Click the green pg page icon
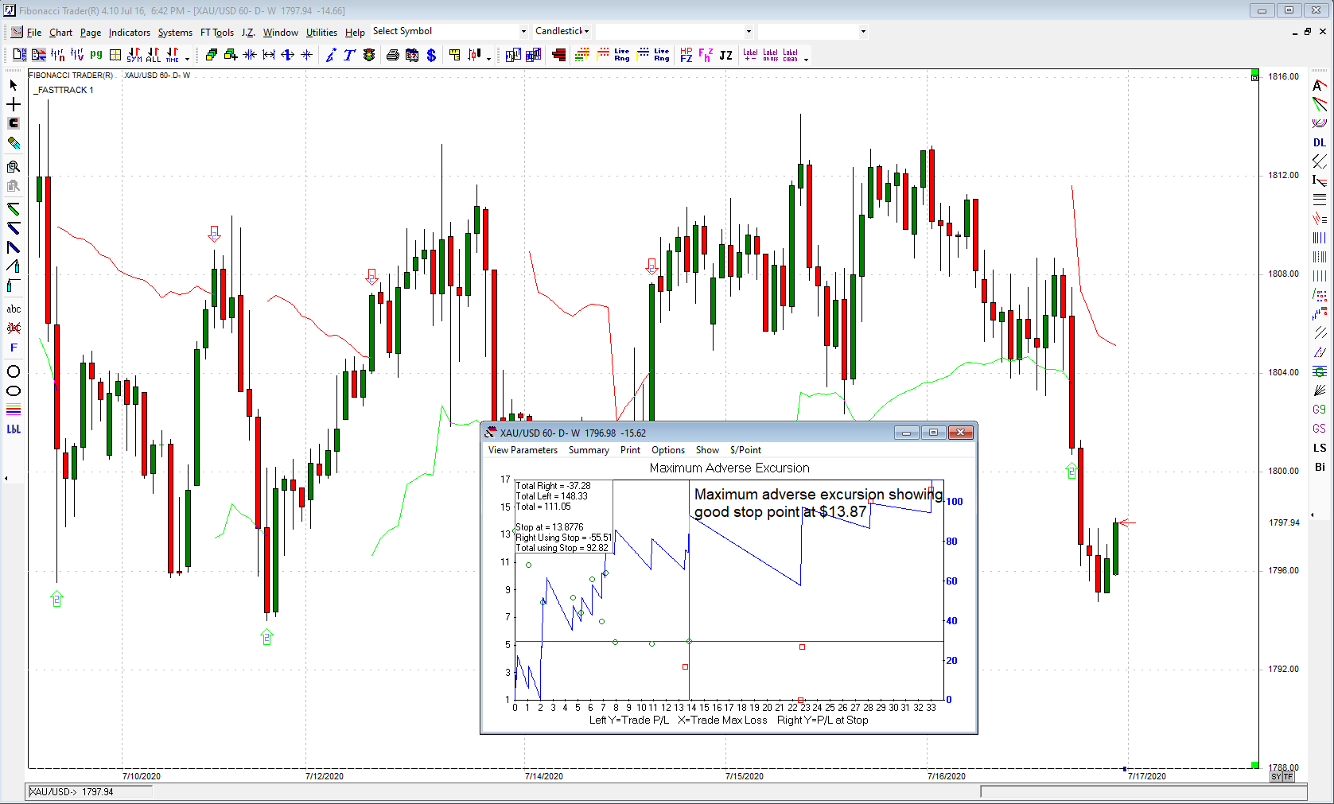 (x=96, y=54)
